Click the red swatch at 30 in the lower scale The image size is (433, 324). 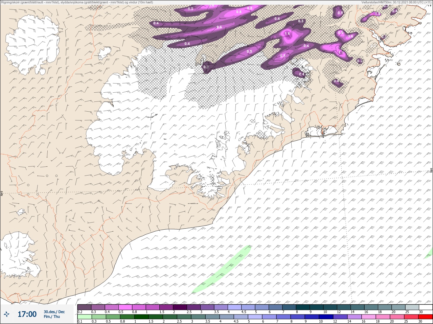(x=426, y=317)
